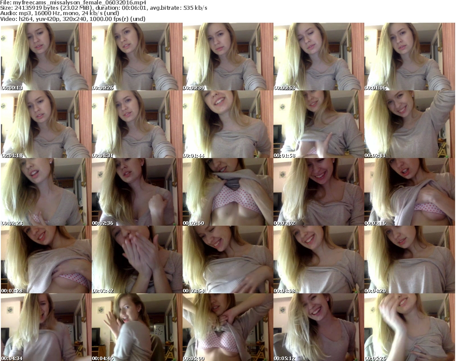Select the frame stamped 00:00:26
The height and width of the screenshot is (361, 456).
click(137, 57)
